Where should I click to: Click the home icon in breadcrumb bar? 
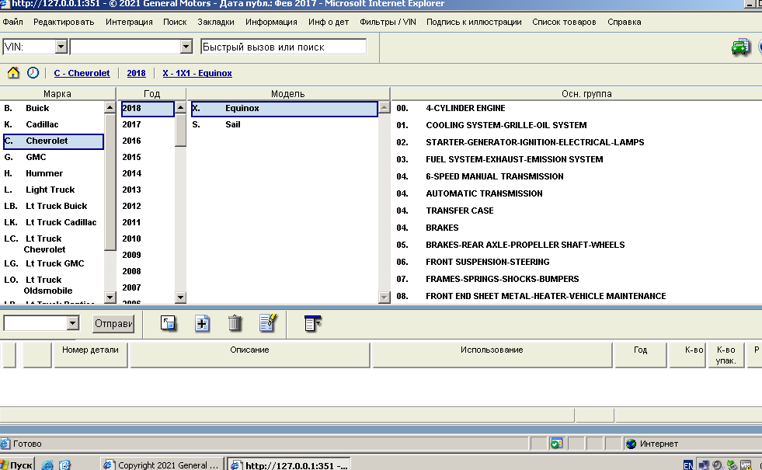(x=13, y=73)
